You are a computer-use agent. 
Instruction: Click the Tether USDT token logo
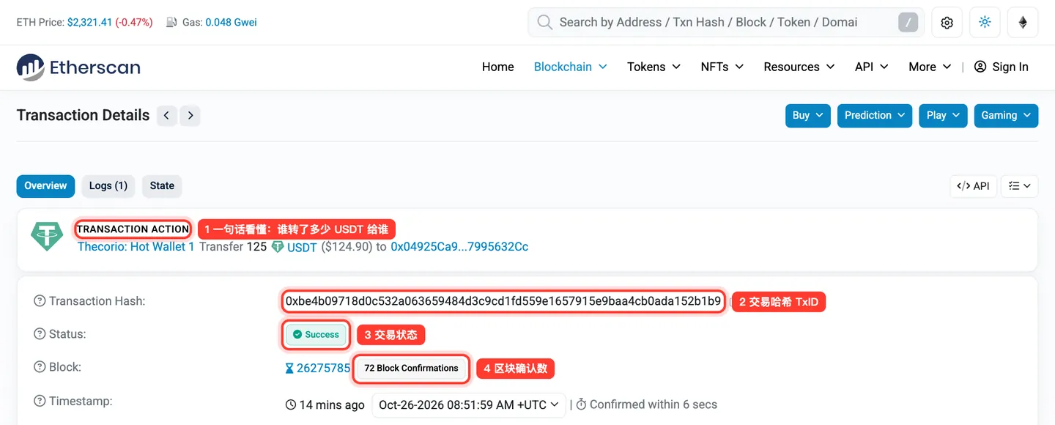(x=47, y=236)
